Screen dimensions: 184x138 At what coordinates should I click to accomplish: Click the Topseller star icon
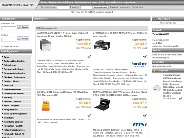point(154,71)
